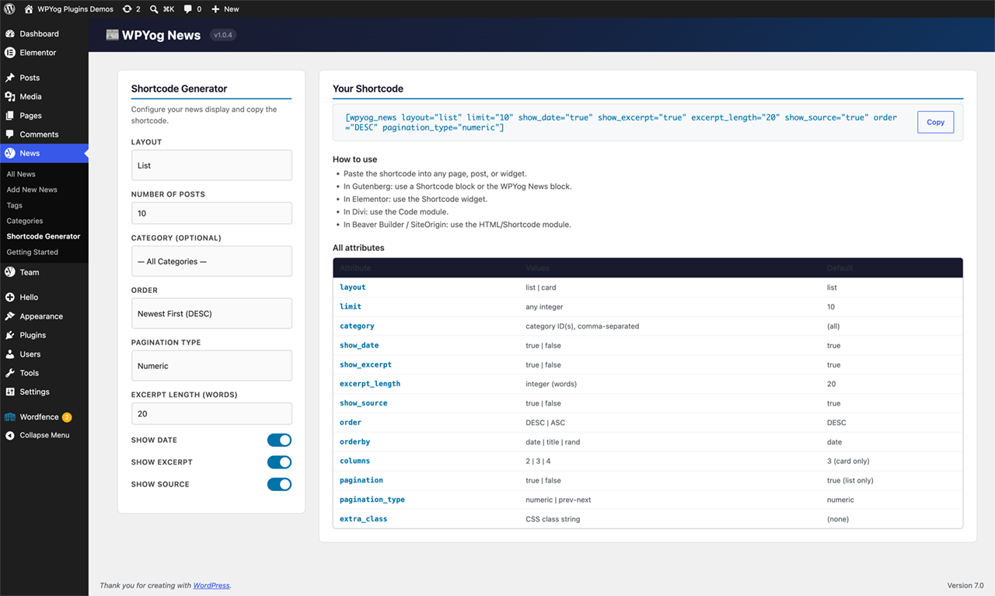Click the Settings sliders icon
This screenshot has width=995, height=596.
tap(10, 392)
